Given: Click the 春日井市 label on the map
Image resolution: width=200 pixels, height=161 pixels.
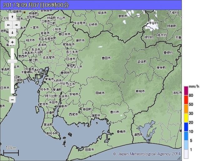Looking at the screenshot, I should click(x=64, y=34).
